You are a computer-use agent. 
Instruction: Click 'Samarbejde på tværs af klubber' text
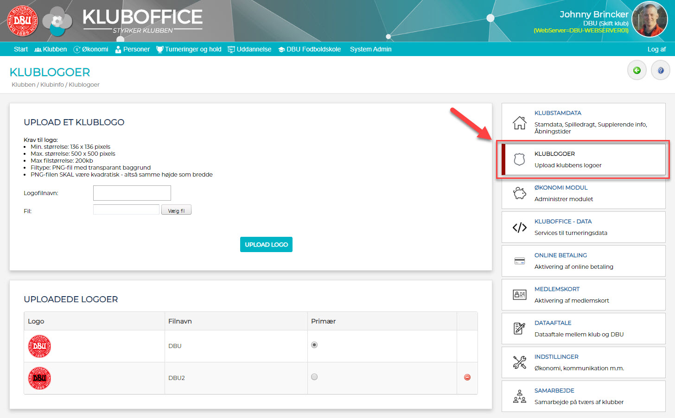pos(579,402)
